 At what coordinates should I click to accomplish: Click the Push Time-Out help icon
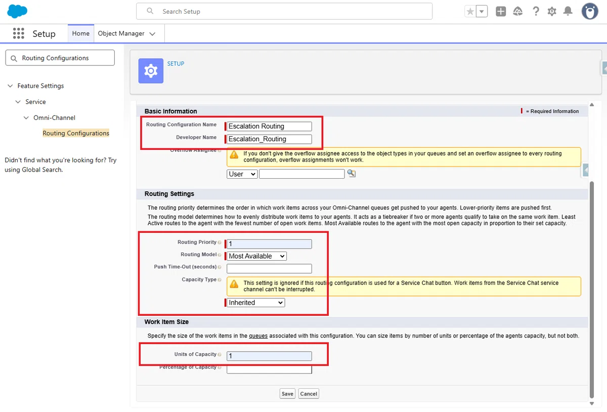tap(220, 267)
